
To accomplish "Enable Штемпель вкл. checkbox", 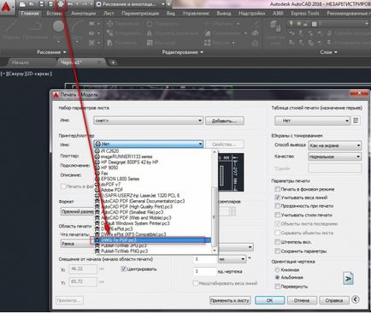I will point(277,242).
